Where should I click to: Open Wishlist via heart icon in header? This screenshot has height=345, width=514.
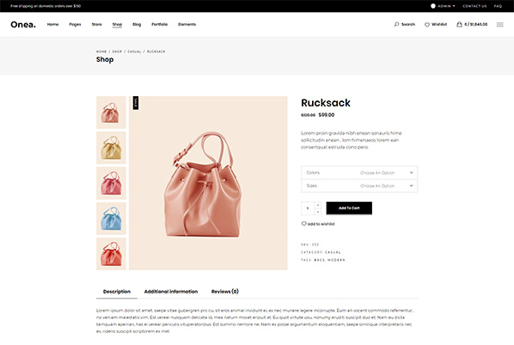point(427,25)
